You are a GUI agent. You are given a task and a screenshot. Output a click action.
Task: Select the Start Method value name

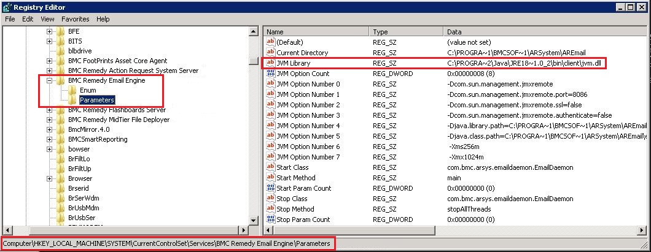coord(296,178)
